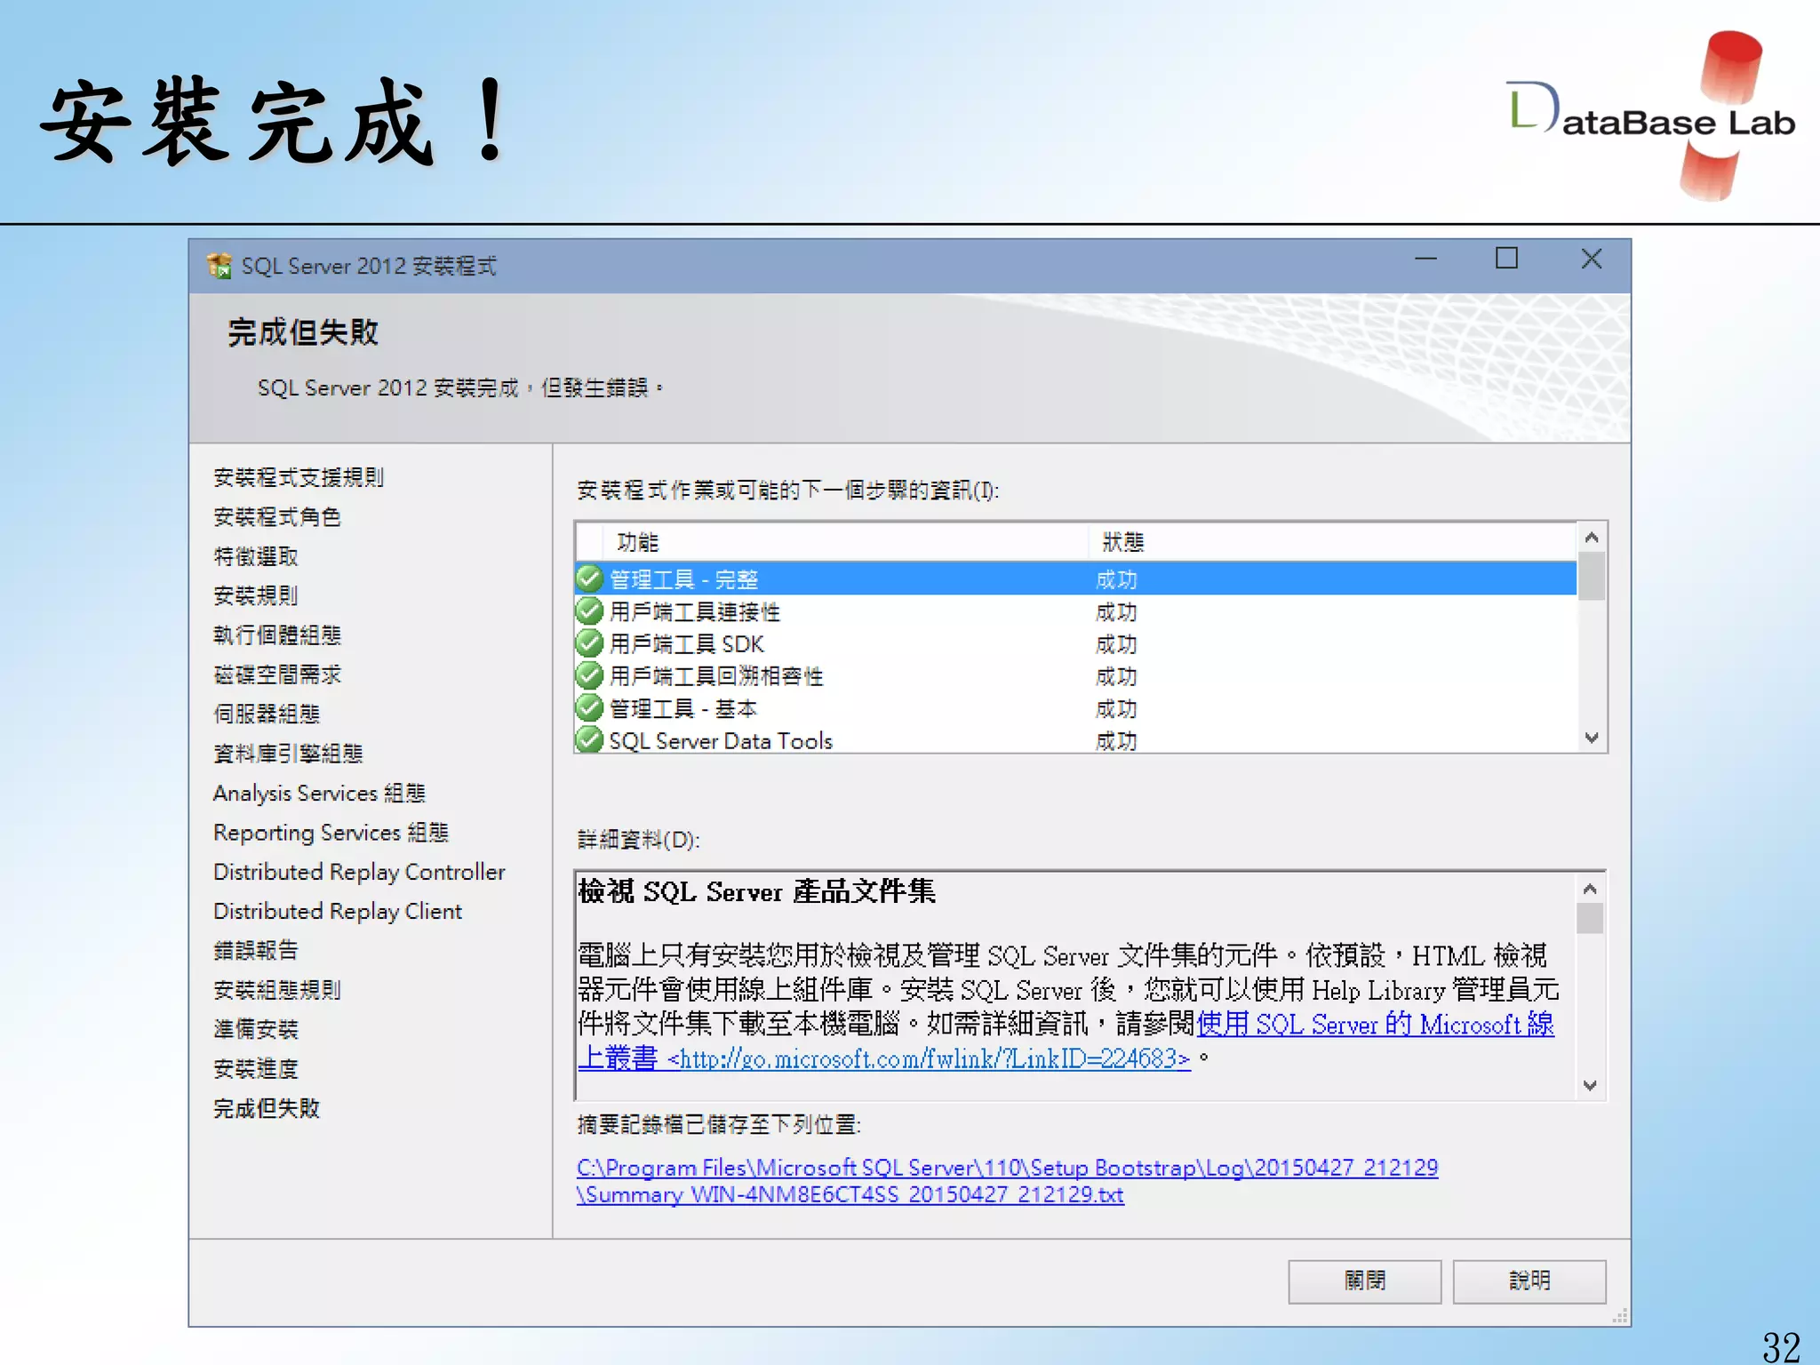Click the 安裝規則 step
The image size is (1820, 1365).
(256, 595)
